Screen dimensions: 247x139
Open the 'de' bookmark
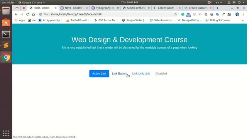click(32, 20)
